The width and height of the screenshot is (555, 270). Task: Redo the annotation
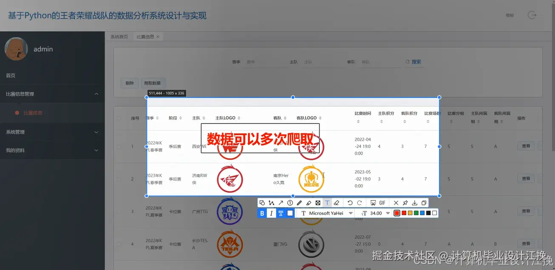[360, 203]
